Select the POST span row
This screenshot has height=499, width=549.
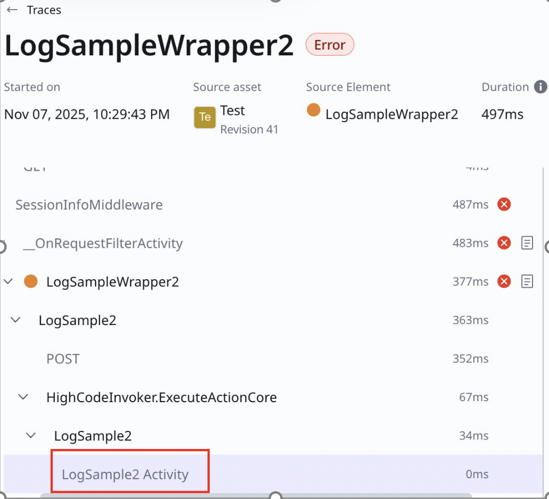point(273,359)
